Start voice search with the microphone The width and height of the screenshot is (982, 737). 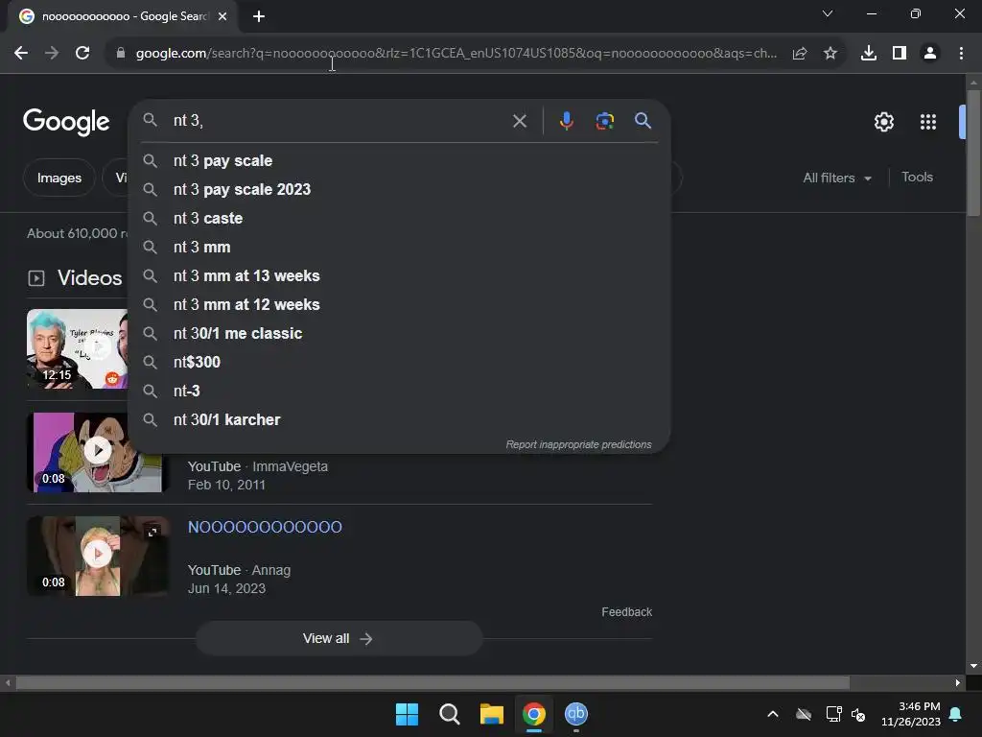[566, 121]
